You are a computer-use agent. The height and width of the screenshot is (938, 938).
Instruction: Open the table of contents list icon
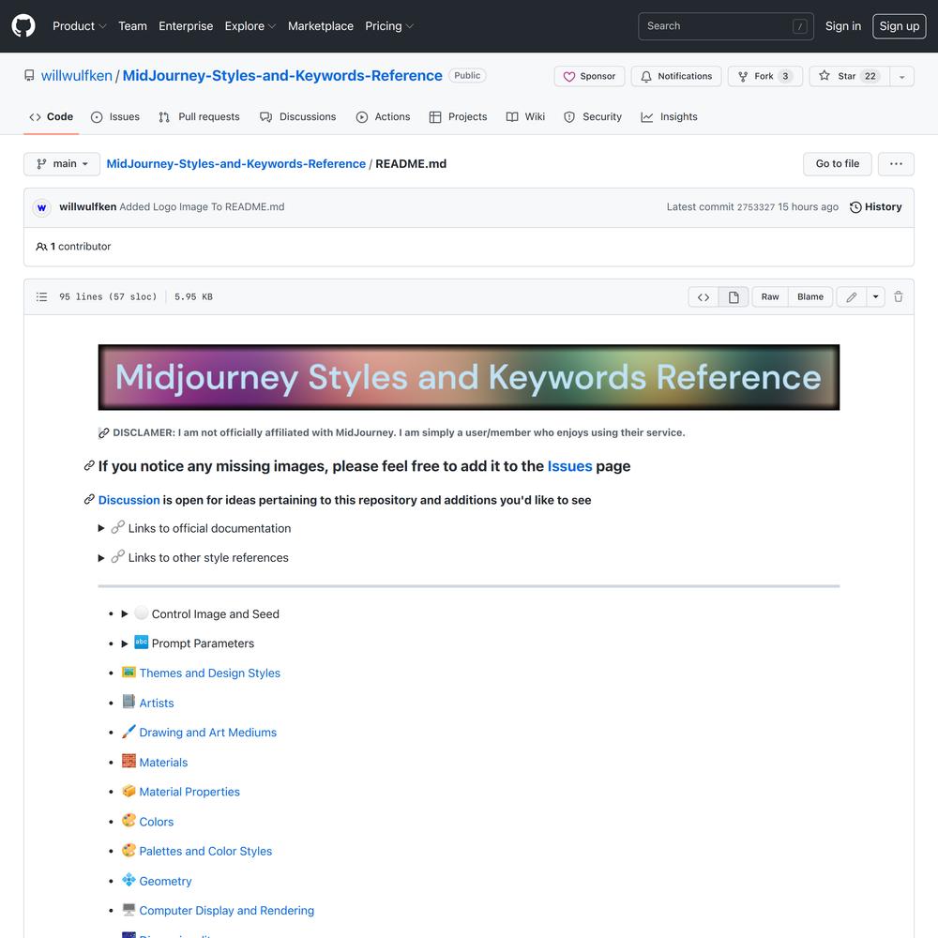pos(41,296)
